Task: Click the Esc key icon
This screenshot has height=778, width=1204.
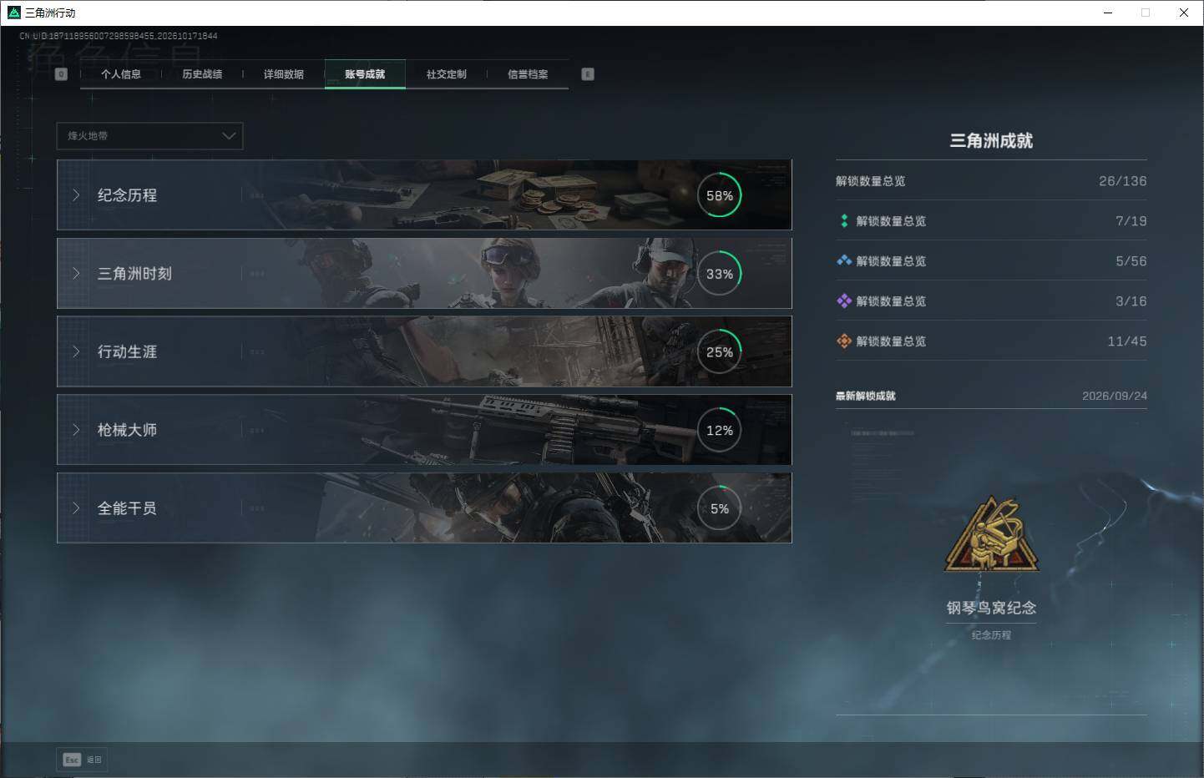Action: tap(72, 760)
